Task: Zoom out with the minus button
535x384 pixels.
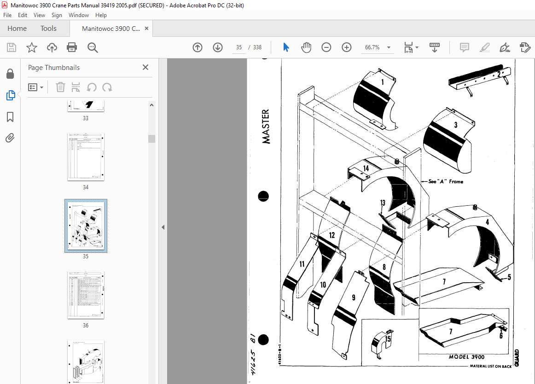Action: click(x=326, y=47)
